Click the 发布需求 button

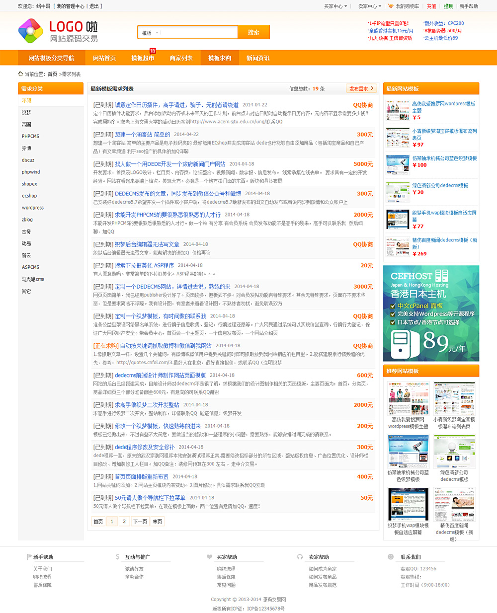coord(361,88)
